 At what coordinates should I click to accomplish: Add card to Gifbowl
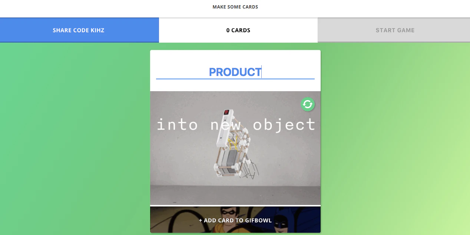click(235, 220)
